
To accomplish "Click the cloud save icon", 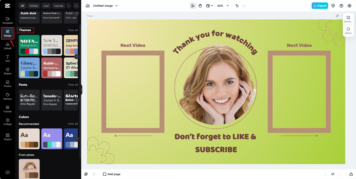I will pos(88,6).
